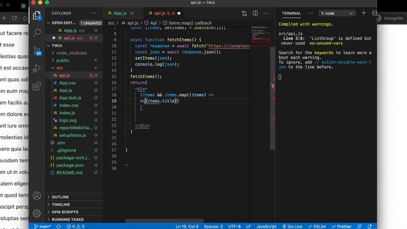
Task: Click browser reload button behind VS Code
Action: coord(15,18)
